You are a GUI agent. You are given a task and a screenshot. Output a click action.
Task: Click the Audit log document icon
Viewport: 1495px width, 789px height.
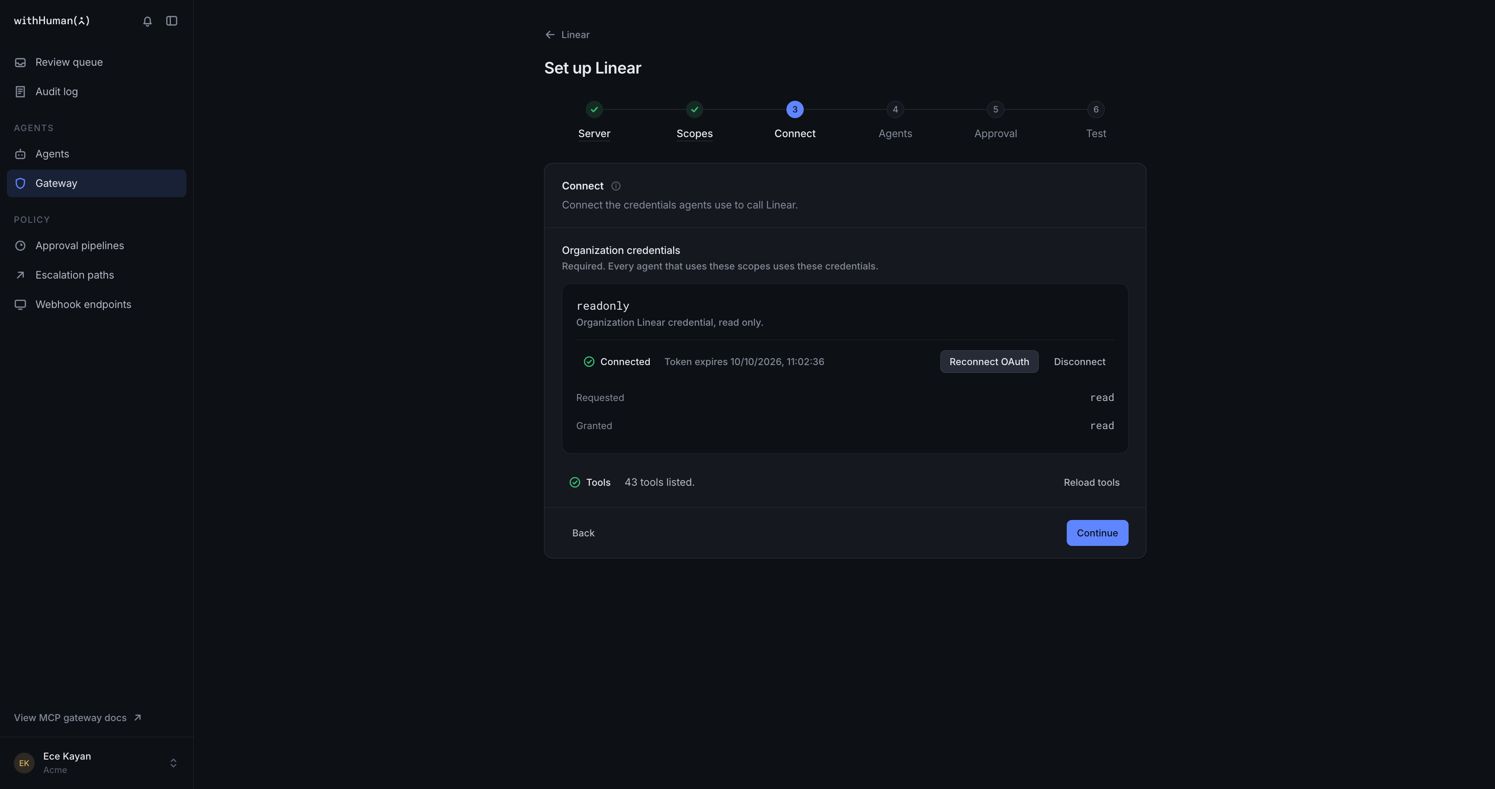(x=20, y=92)
